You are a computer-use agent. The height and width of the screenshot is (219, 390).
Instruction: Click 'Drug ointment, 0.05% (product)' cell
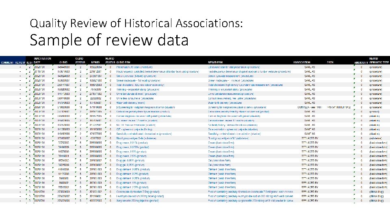click(x=133, y=170)
